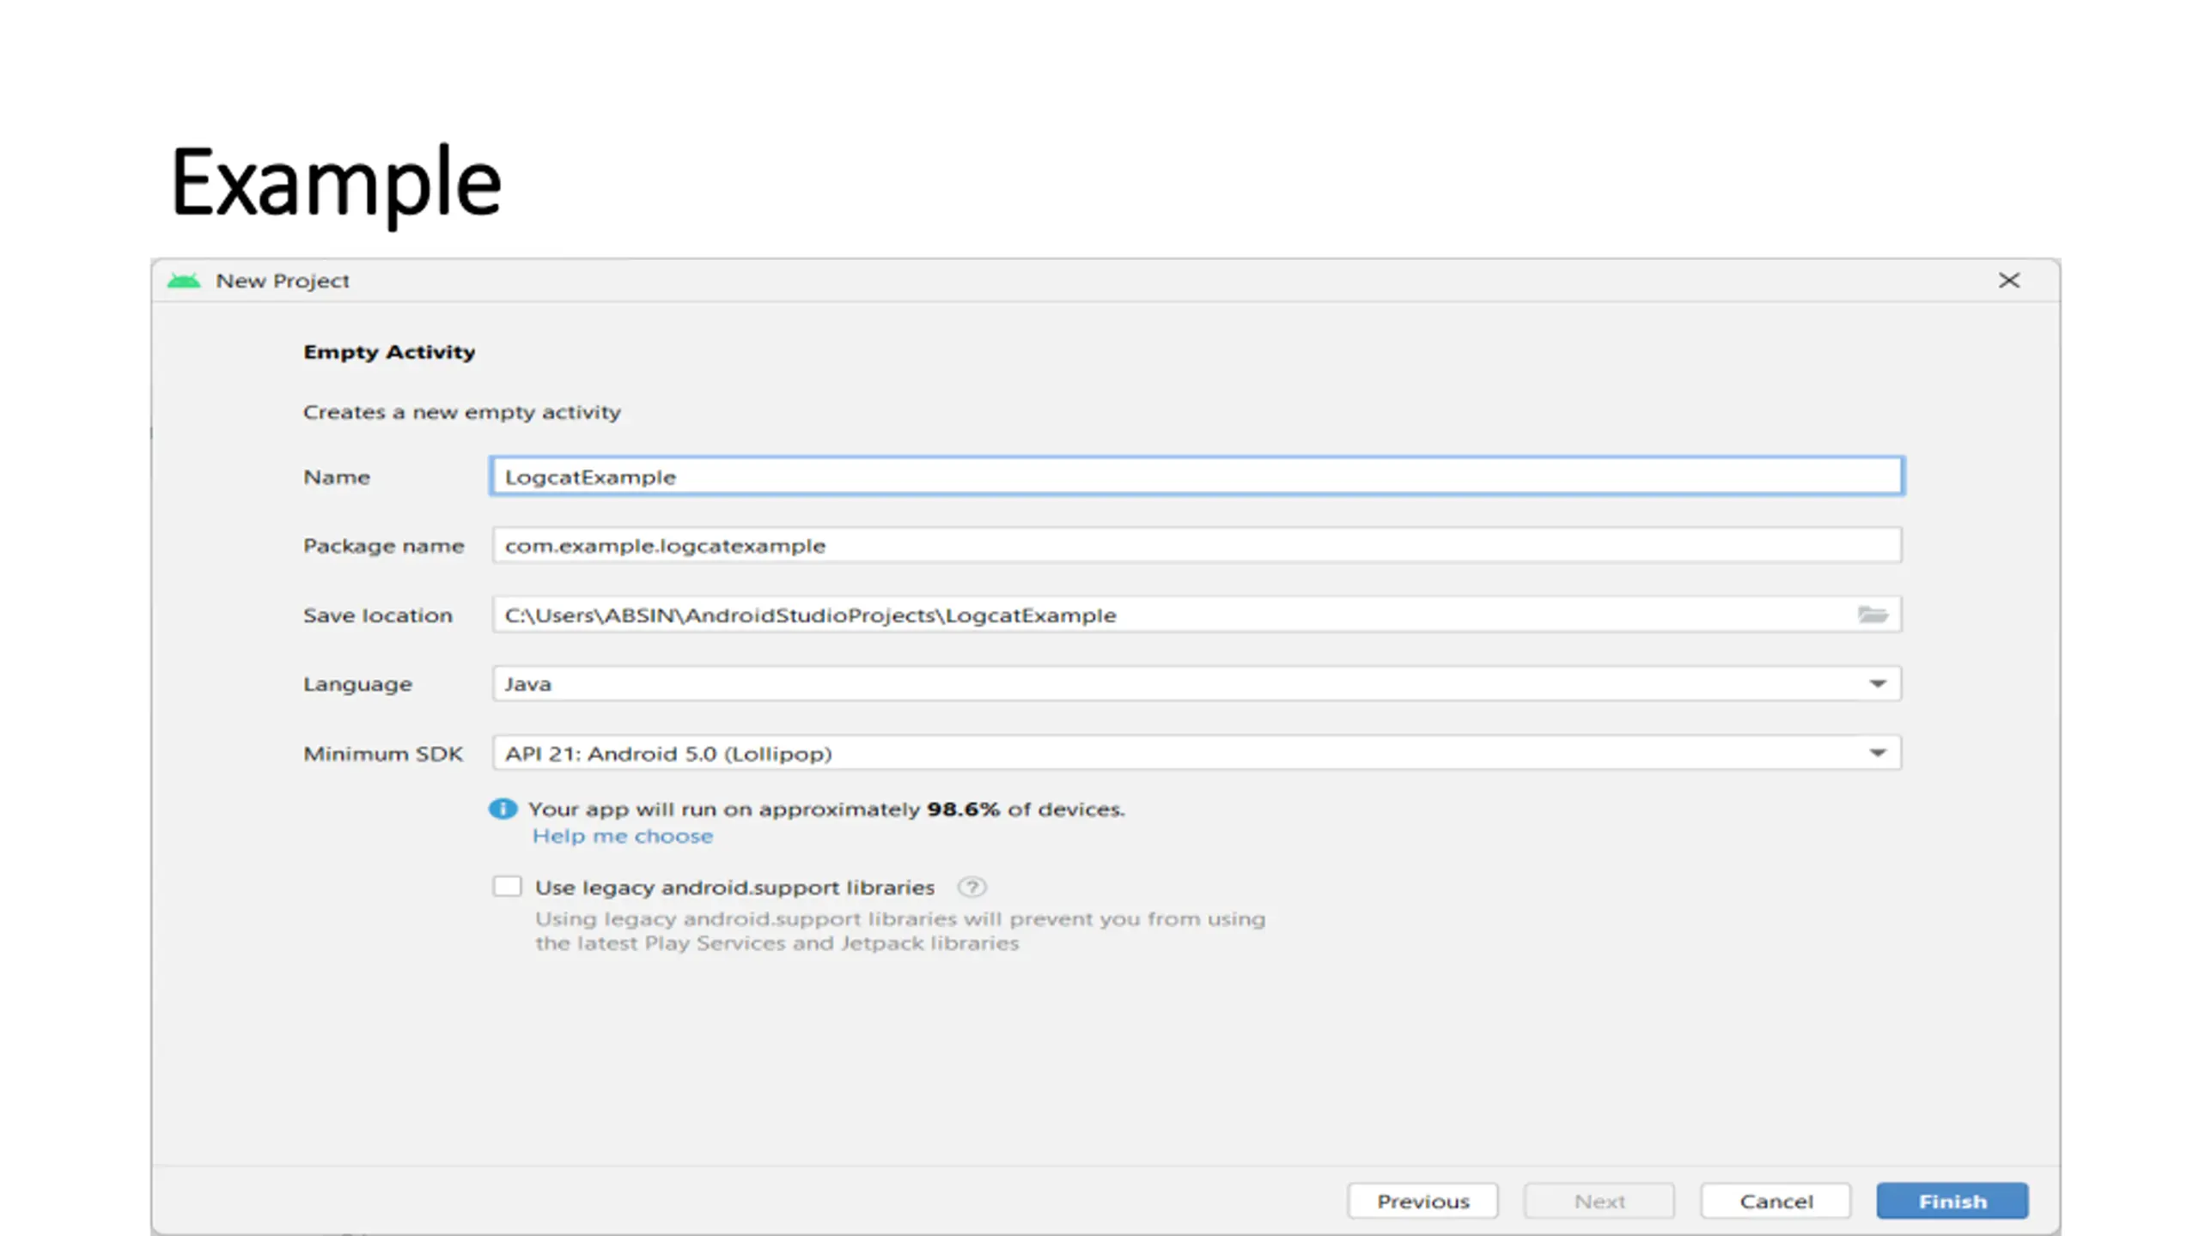Click into the Name field containing LogcatExample
The width and height of the screenshot is (2199, 1236).
(x=1197, y=476)
